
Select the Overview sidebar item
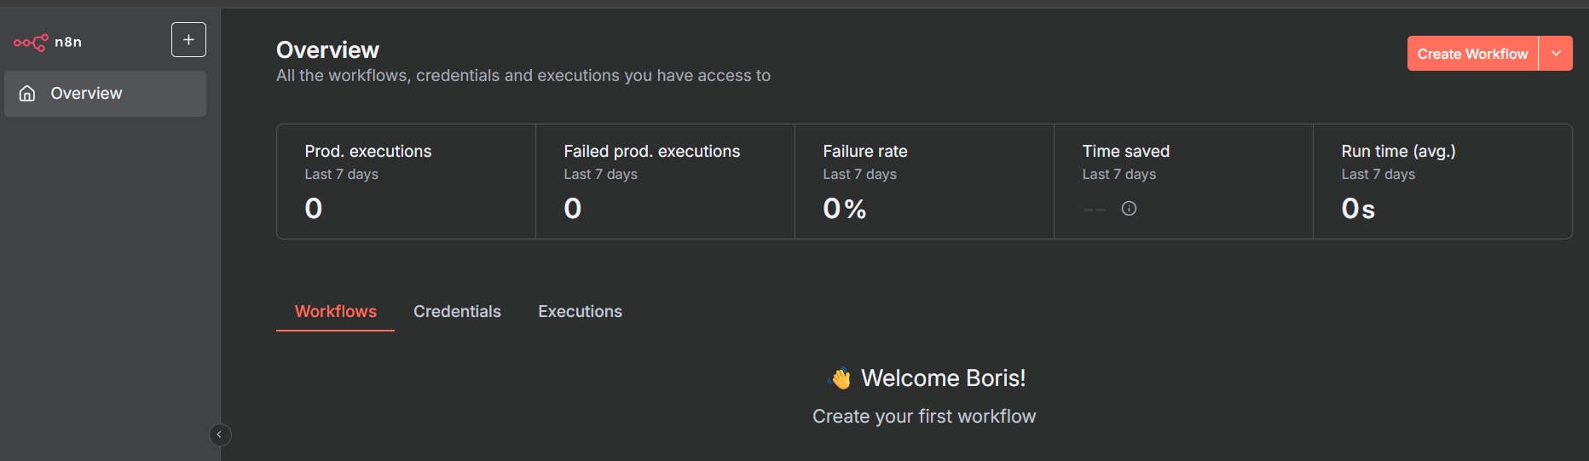coord(106,94)
